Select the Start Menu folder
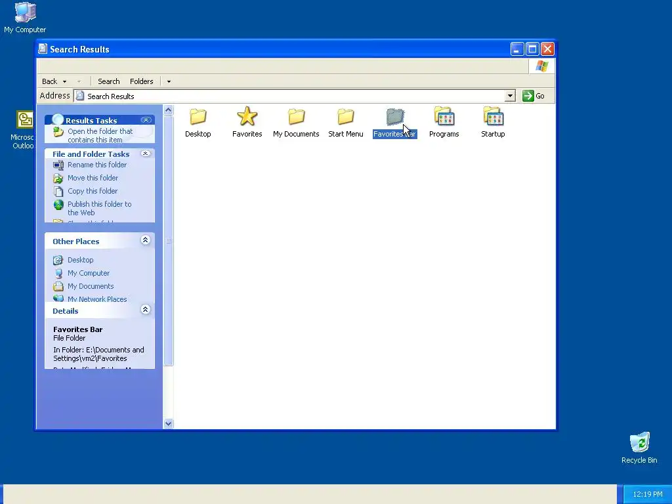672x504 pixels. (345, 117)
